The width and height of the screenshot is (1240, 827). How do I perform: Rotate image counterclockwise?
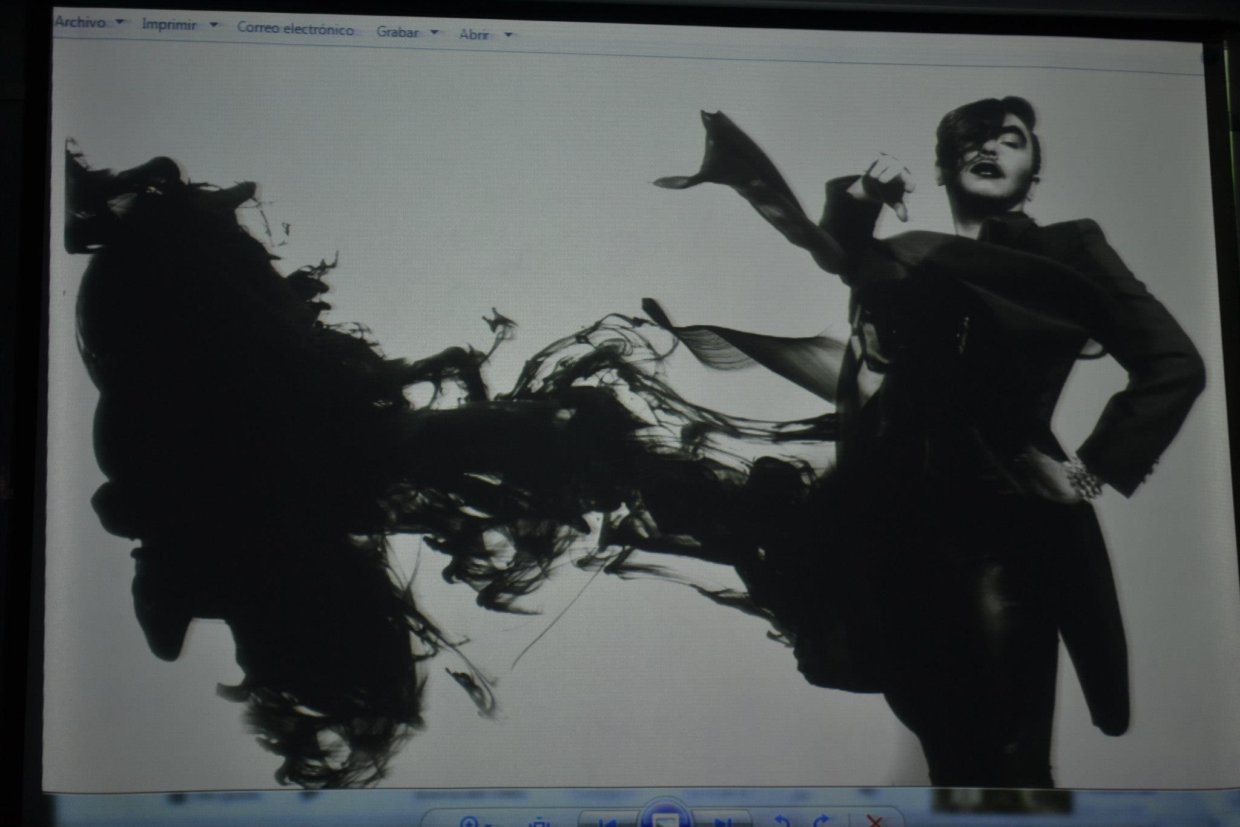782,821
